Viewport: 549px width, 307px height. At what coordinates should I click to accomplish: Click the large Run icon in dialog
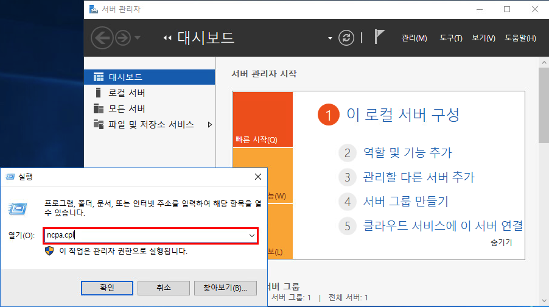pyautogui.click(x=18, y=208)
